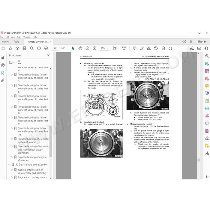Open the fit page options icon
The image size is (210, 210).
point(116,48)
